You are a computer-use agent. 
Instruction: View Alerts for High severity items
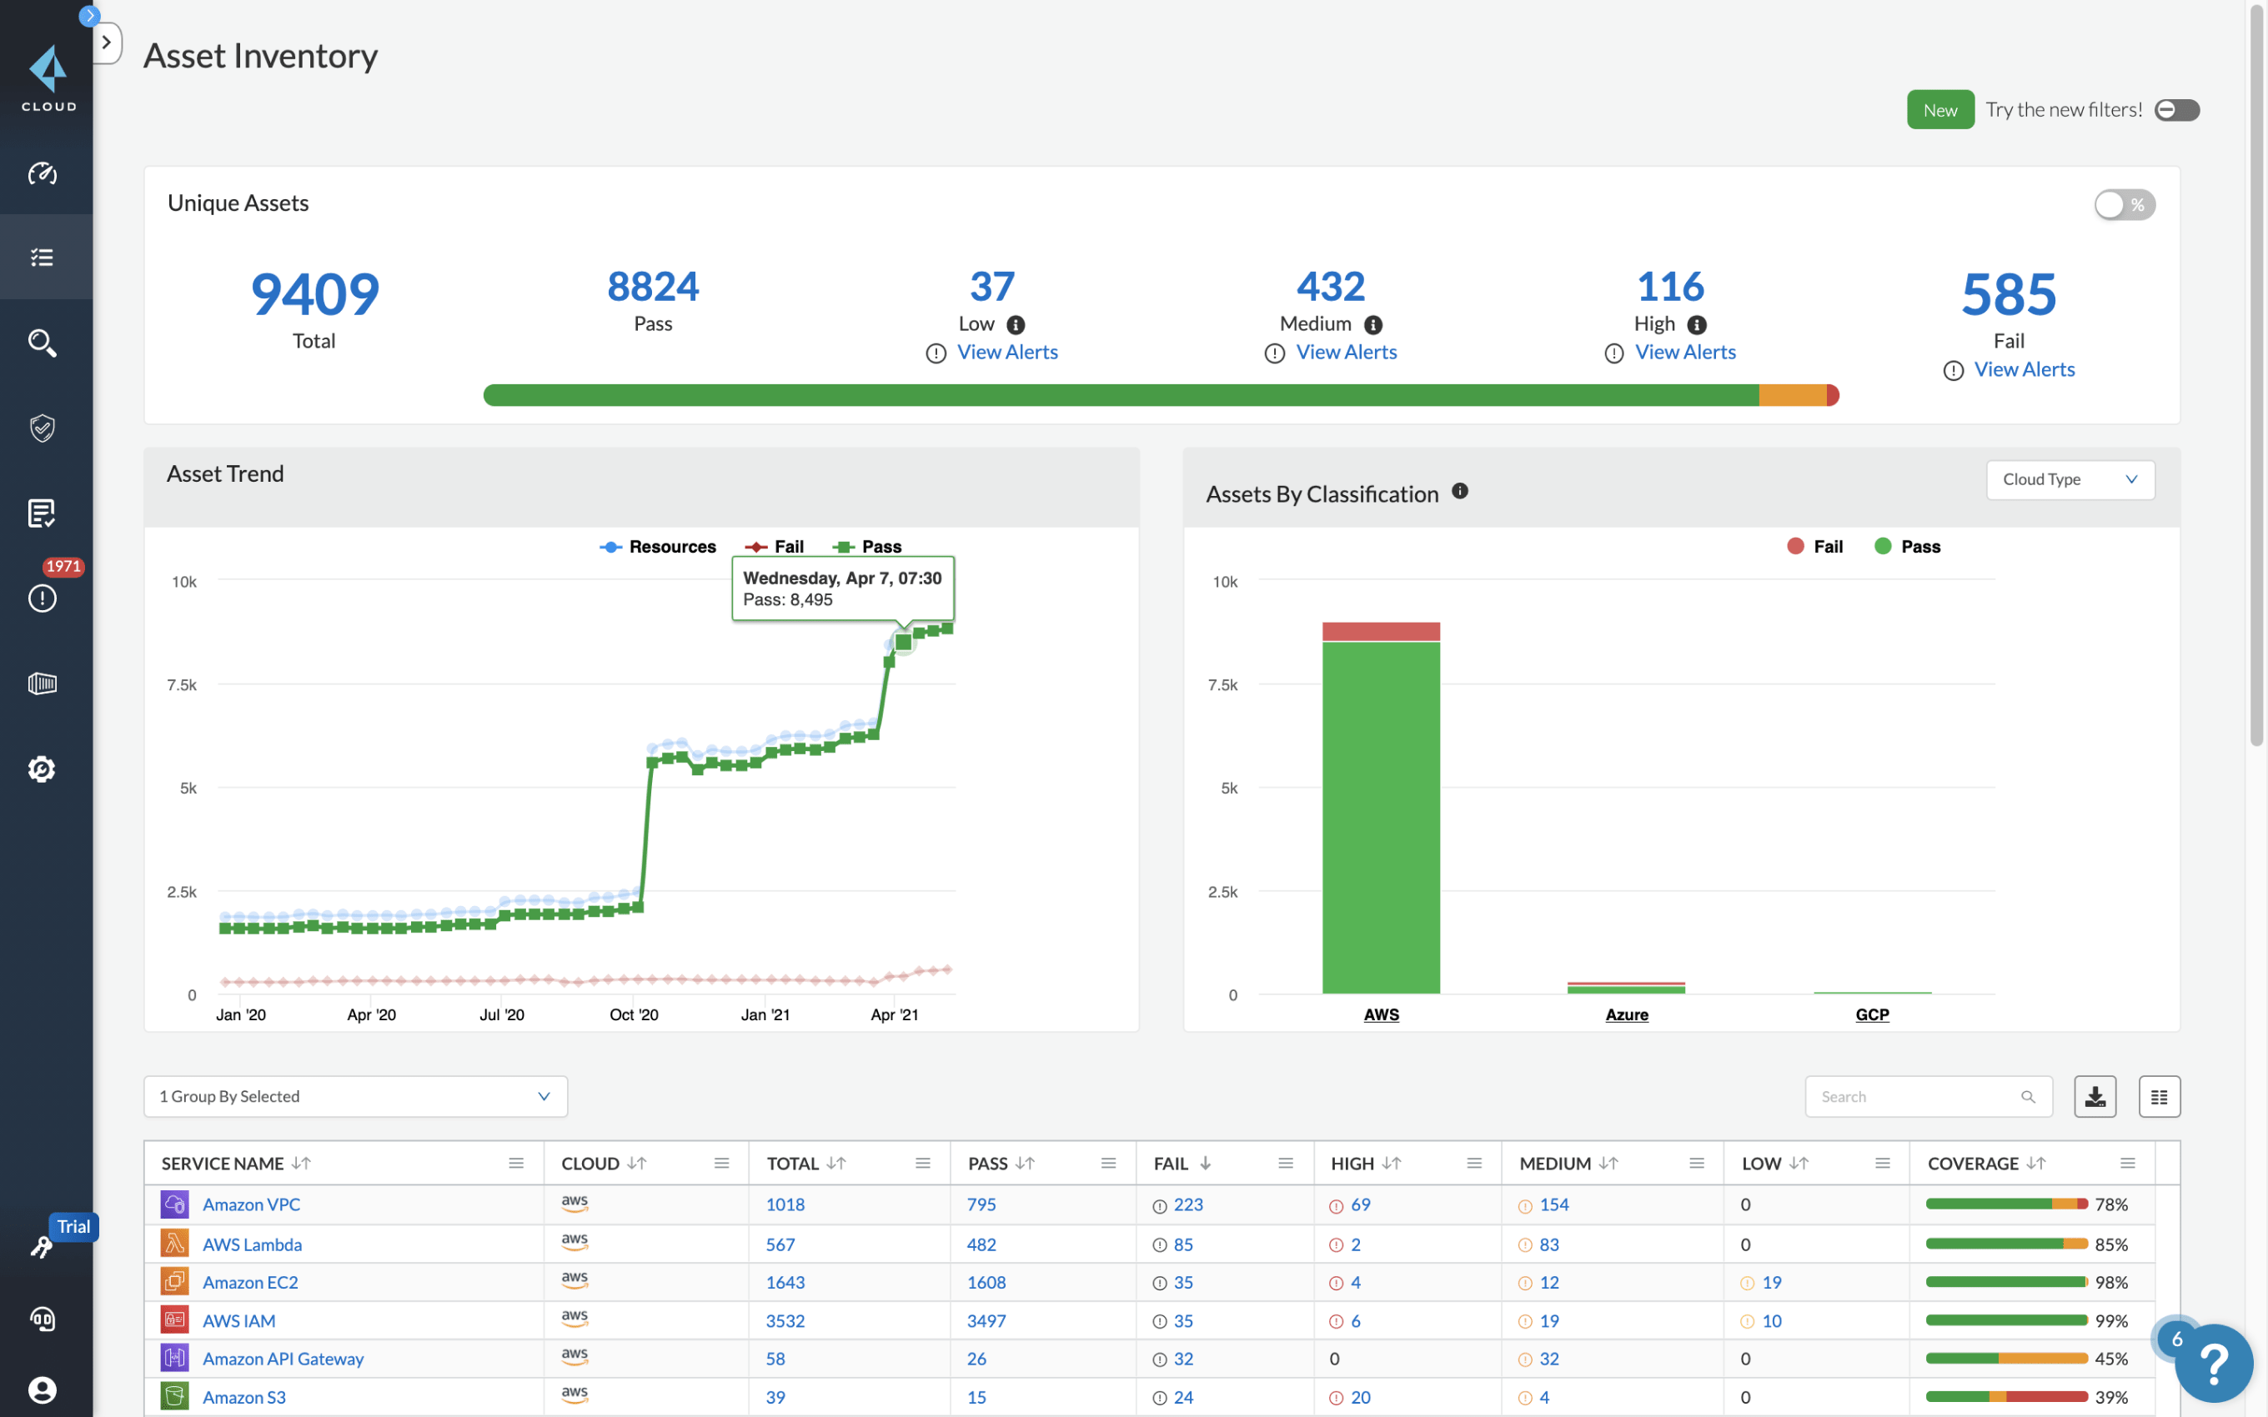pos(1683,353)
